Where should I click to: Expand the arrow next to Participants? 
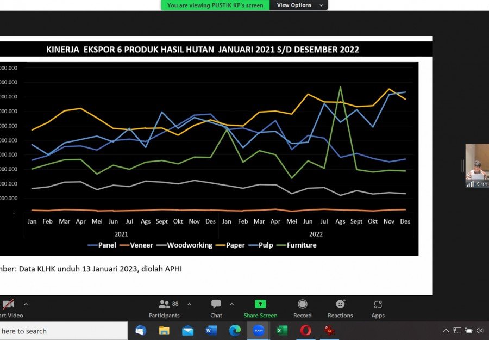[x=189, y=304]
